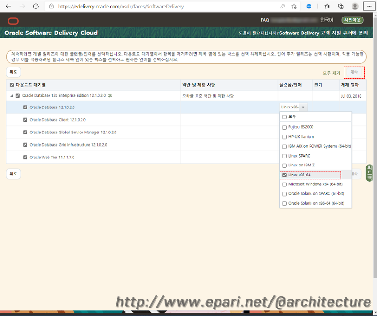Check IBM AIX on POWER Systems option
This screenshot has width=377, height=316.
tap(284, 147)
